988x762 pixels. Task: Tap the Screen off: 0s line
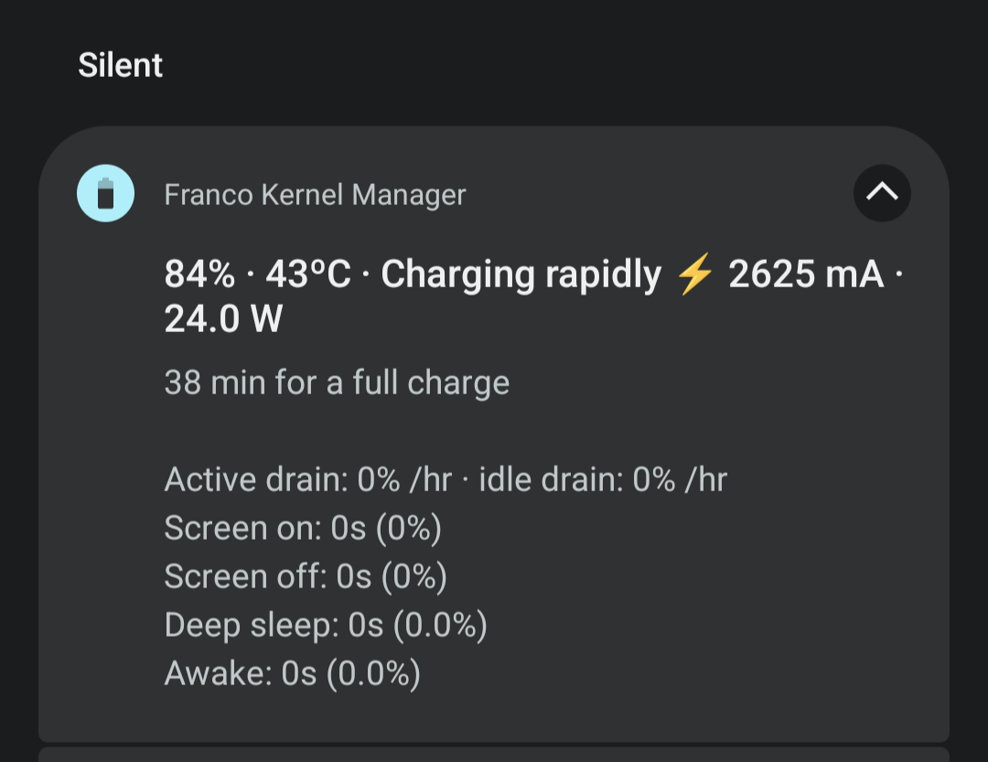click(306, 576)
